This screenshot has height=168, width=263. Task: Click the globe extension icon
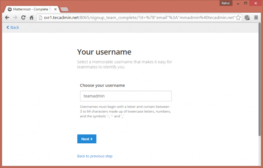[247, 17]
